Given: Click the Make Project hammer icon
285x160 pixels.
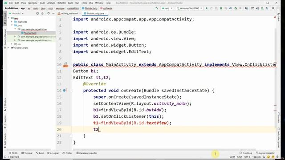Looking at the screenshot, I should pyautogui.click(x=157, y=8).
